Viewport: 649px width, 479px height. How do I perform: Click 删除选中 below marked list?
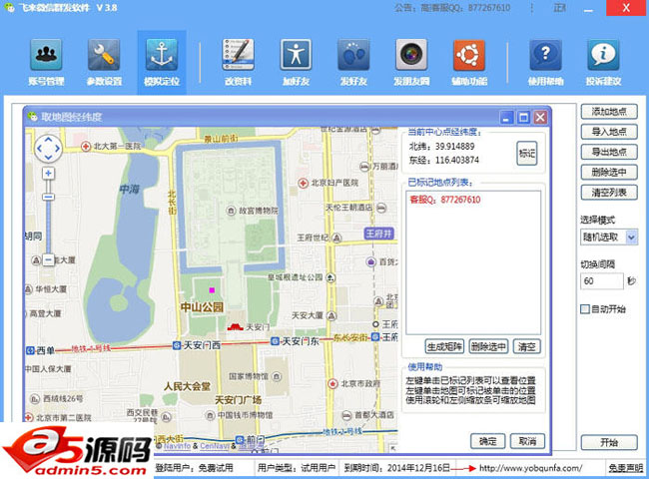[488, 346]
